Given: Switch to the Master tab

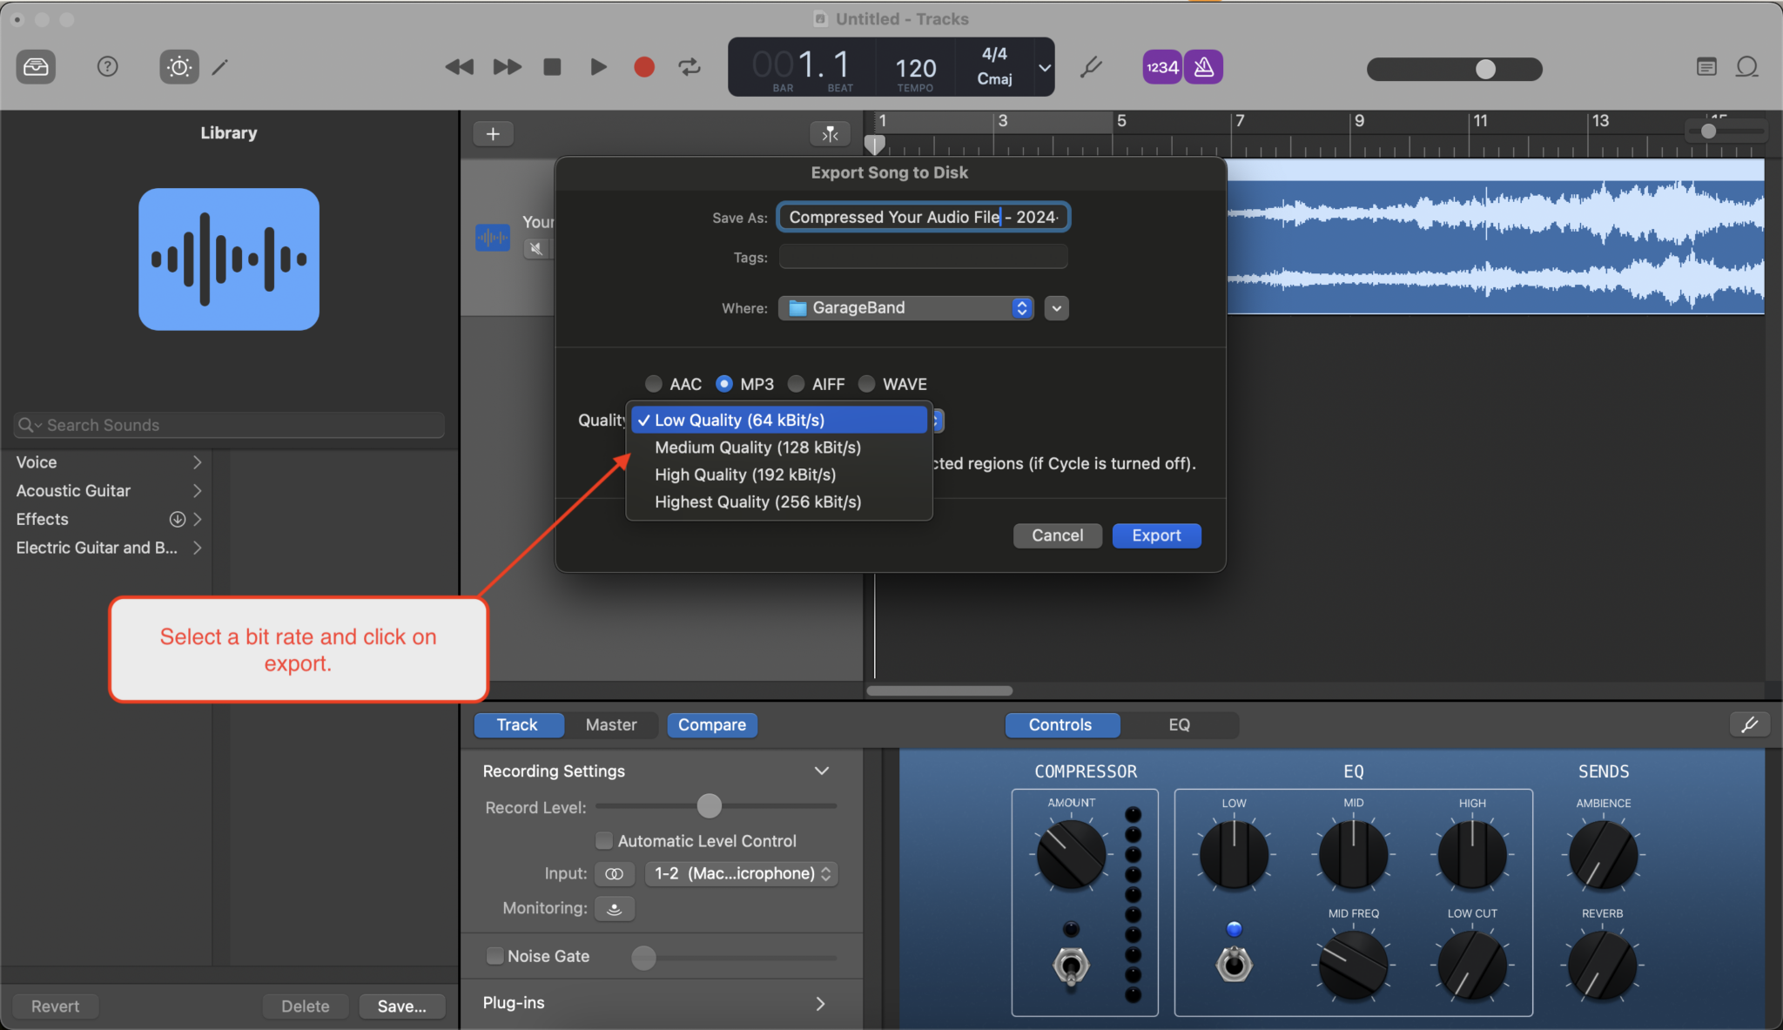Looking at the screenshot, I should (611, 724).
